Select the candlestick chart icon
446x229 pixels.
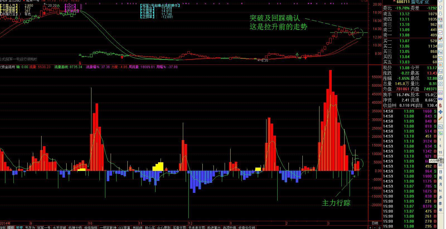440,39
